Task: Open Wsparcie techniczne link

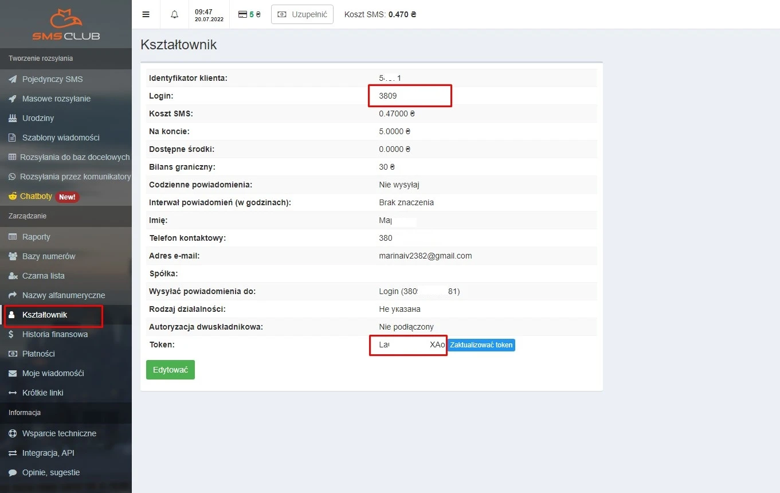Action: 59,433
